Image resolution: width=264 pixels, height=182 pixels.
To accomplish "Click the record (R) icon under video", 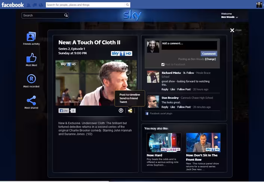I will (121, 110).
